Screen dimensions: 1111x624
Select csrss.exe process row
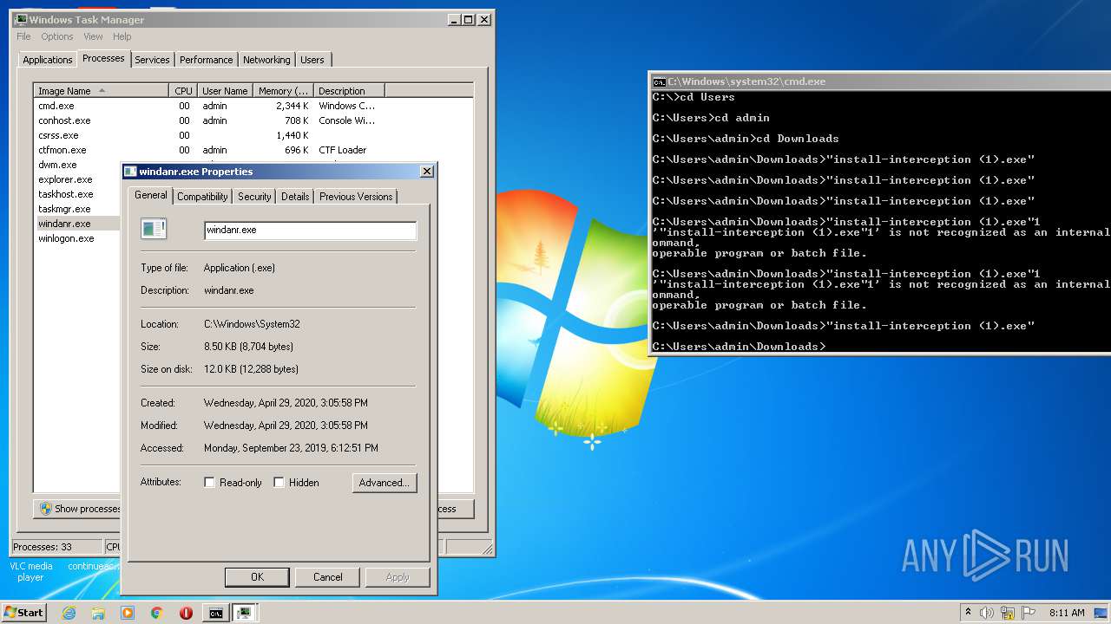[253, 135]
